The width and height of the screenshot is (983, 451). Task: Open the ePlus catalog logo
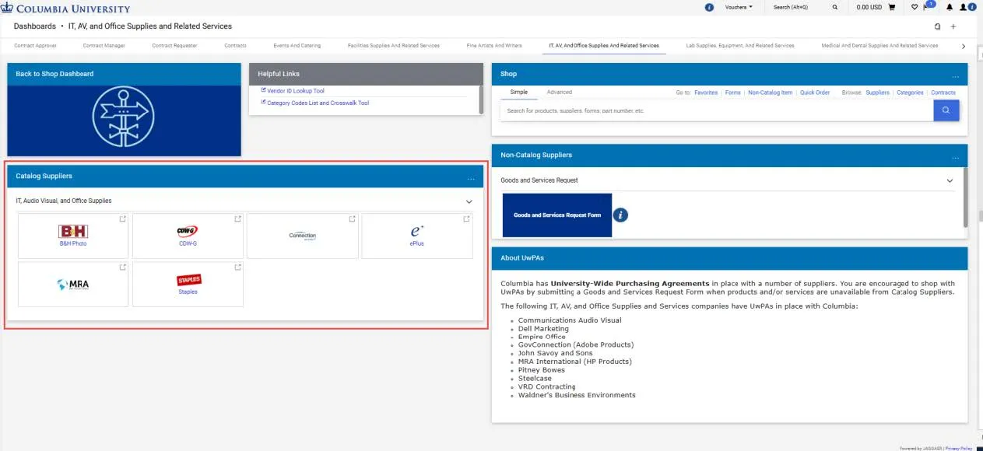pyautogui.click(x=417, y=231)
